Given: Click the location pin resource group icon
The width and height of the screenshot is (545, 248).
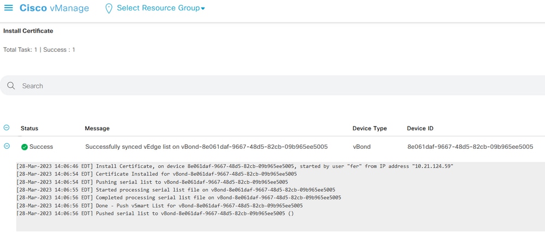Looking at the screenshot, I should coord(109,8).
